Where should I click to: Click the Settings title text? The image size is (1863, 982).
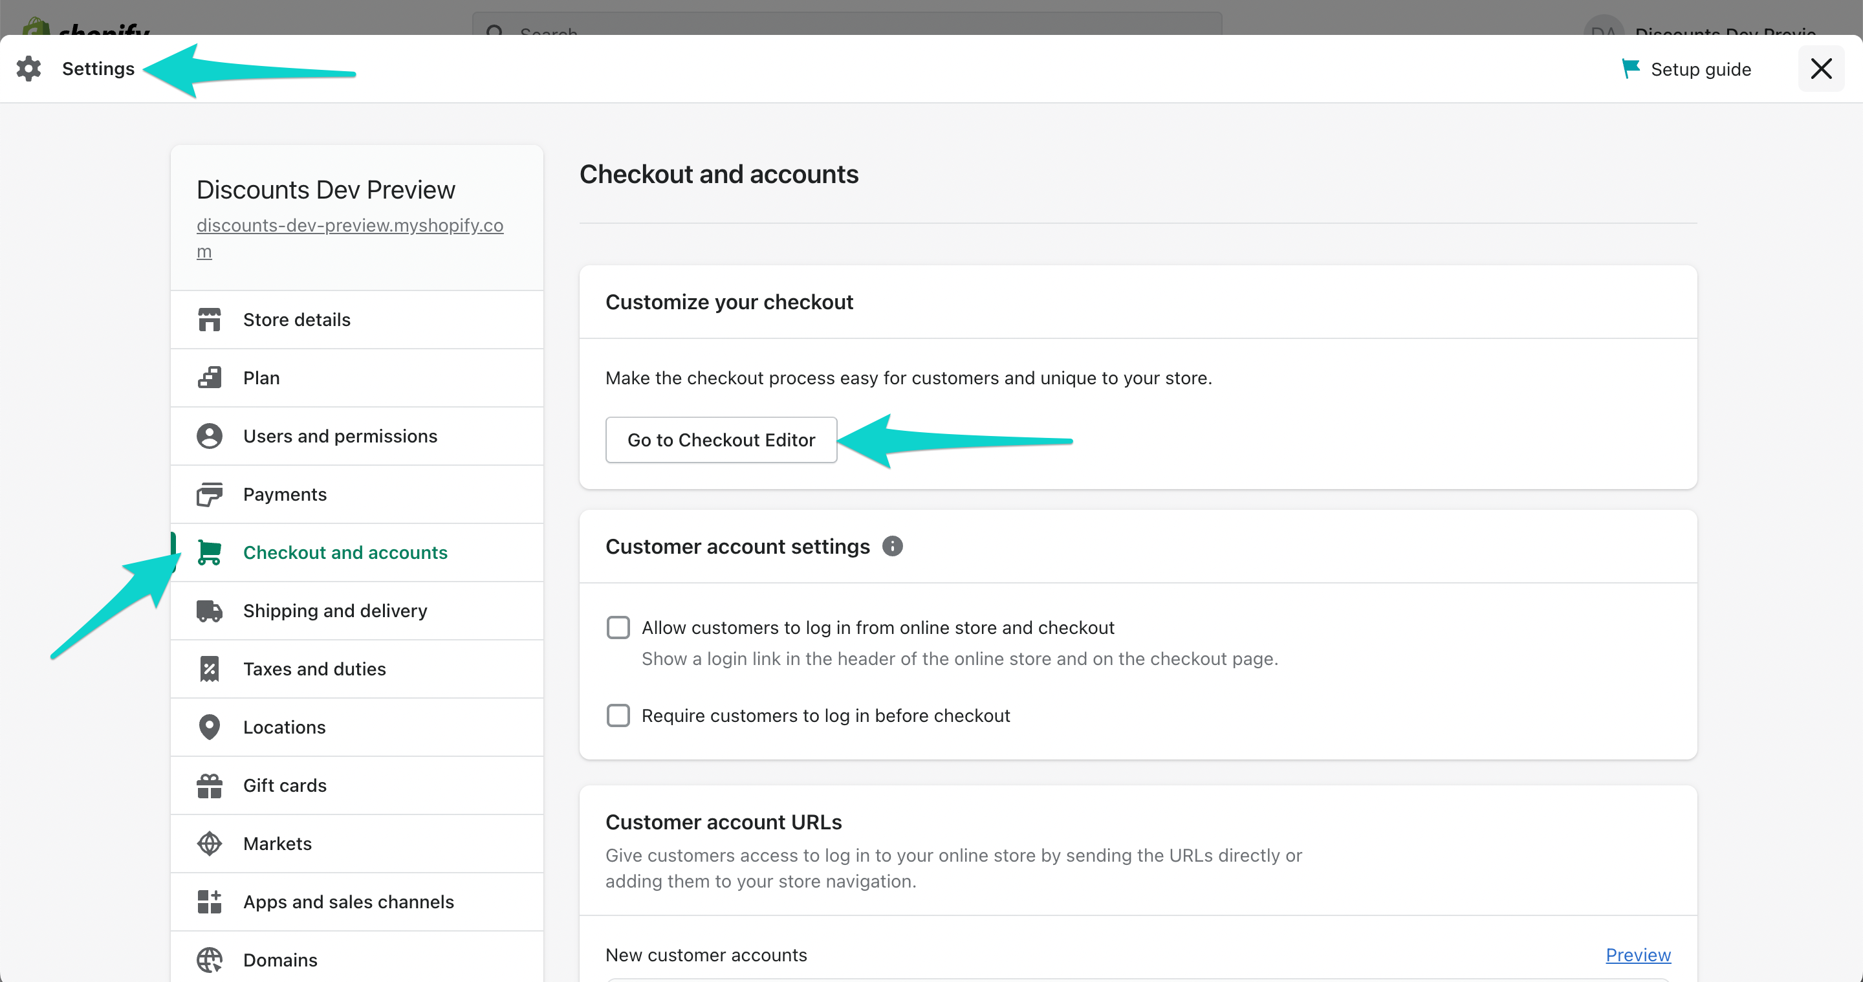click(98, 69)
